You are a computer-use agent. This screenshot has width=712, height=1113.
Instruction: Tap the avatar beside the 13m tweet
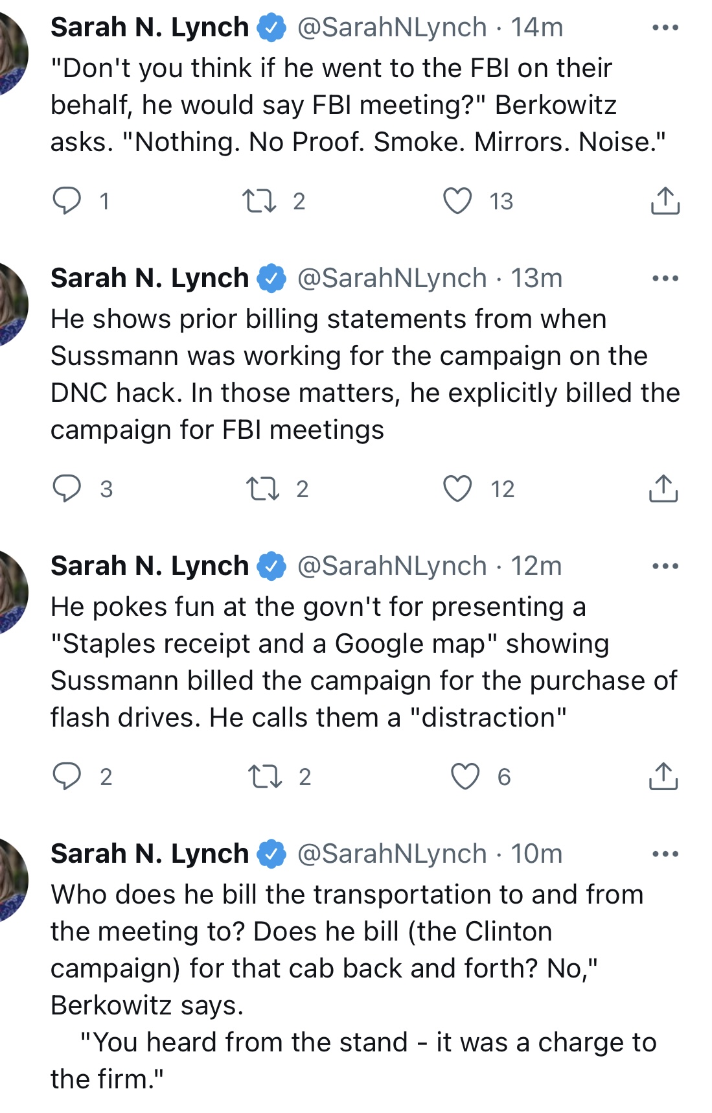pos(12,305)
